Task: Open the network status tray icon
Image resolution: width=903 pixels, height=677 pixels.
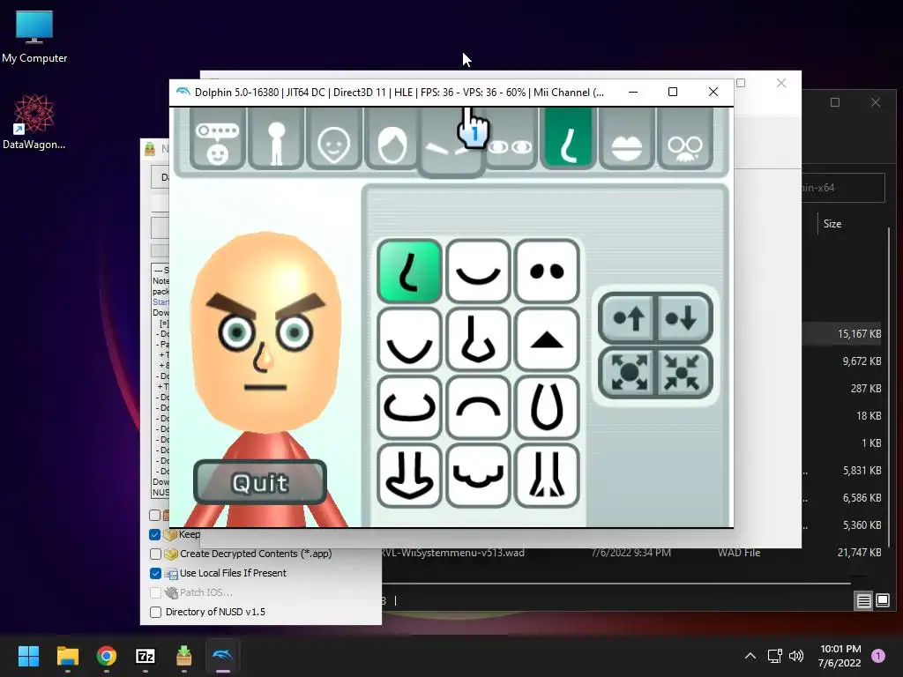Action: tap(774, 656)
